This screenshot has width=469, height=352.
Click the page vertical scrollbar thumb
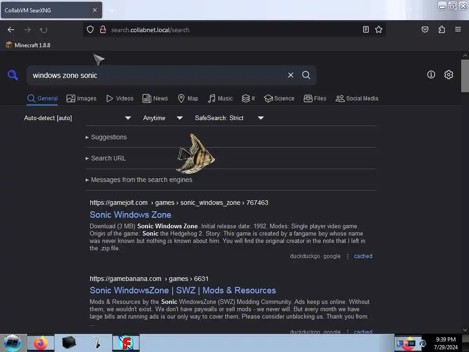[465, 76]
